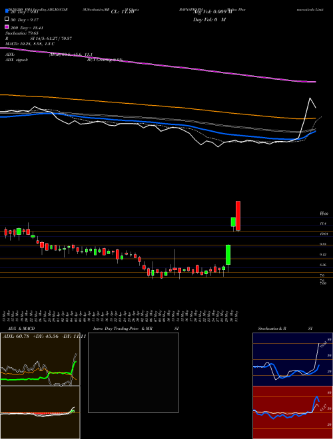
Task: Click the '8.36' price axis label
Action: [x=323, y=265]
